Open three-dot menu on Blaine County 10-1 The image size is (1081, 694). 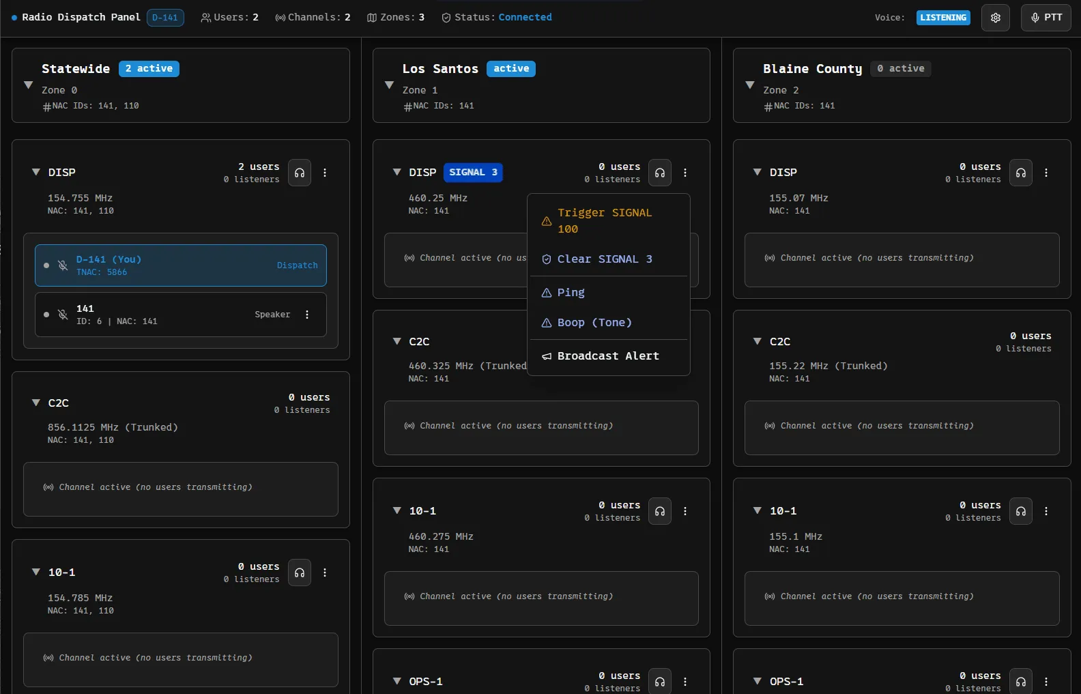point(1046,511)
